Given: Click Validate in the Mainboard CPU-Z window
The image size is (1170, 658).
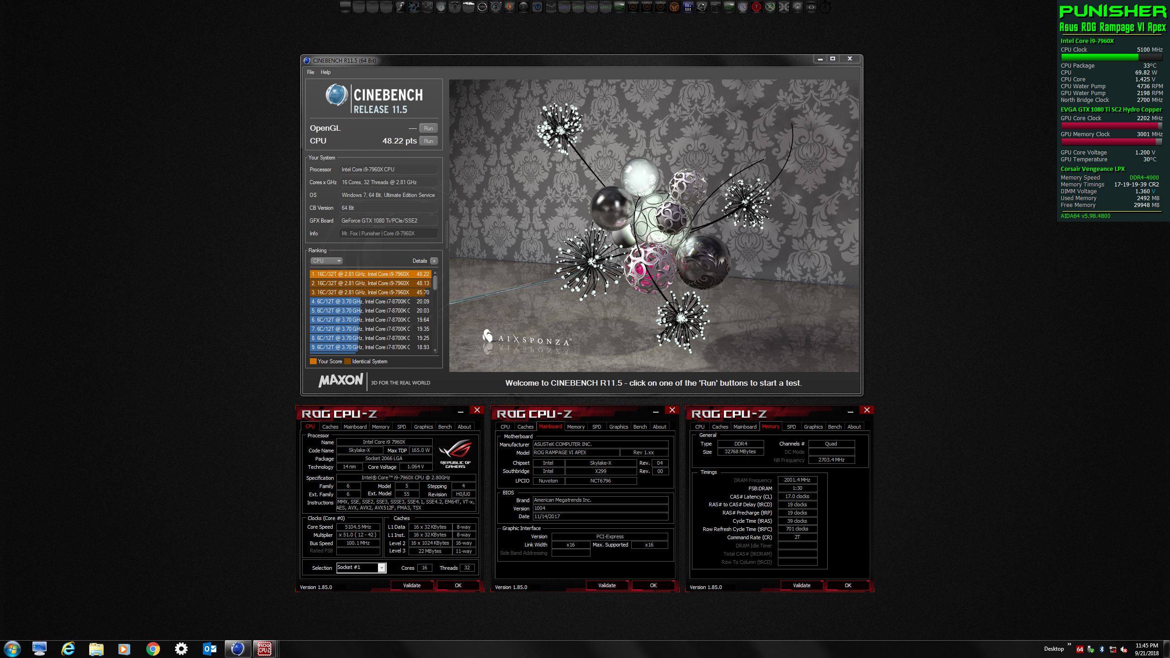Looking at the screenshot, I should coord(607,585).
